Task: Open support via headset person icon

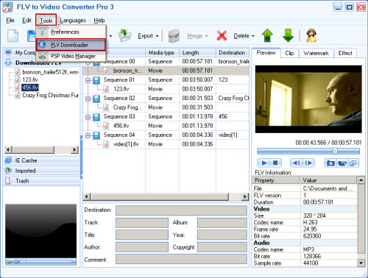Action: pos(311,36)
